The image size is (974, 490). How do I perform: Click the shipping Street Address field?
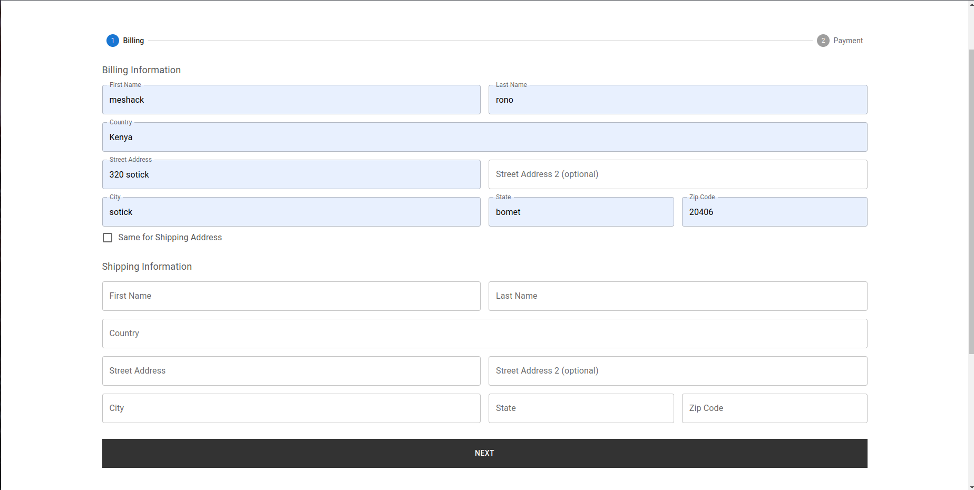291,371
